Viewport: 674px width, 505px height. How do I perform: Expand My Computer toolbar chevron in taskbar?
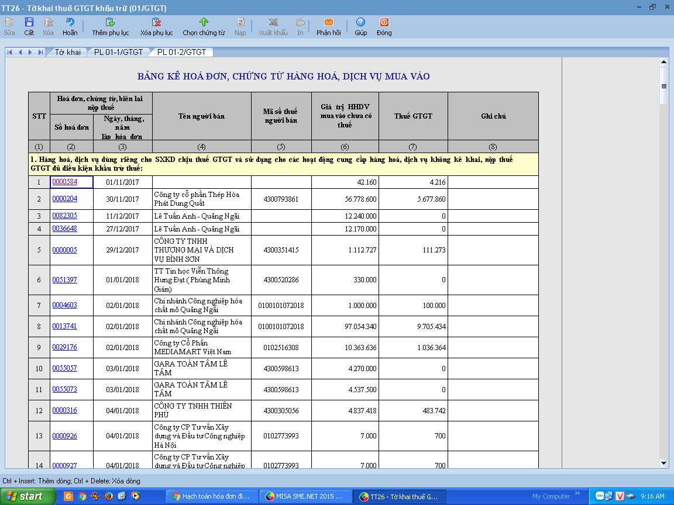click(577, 493)
